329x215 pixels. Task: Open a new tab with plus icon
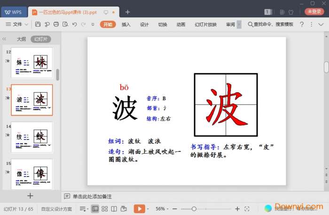pos(127,12)
